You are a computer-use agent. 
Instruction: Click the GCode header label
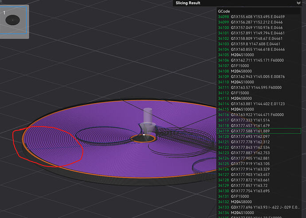click(224, 11)
